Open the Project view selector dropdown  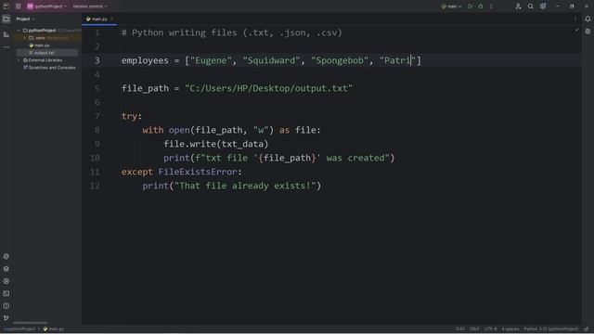(25, 19)
